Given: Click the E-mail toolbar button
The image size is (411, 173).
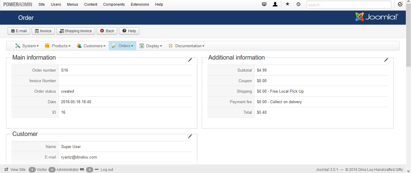Looking at the screenshot, I should (x=19, y=31).
